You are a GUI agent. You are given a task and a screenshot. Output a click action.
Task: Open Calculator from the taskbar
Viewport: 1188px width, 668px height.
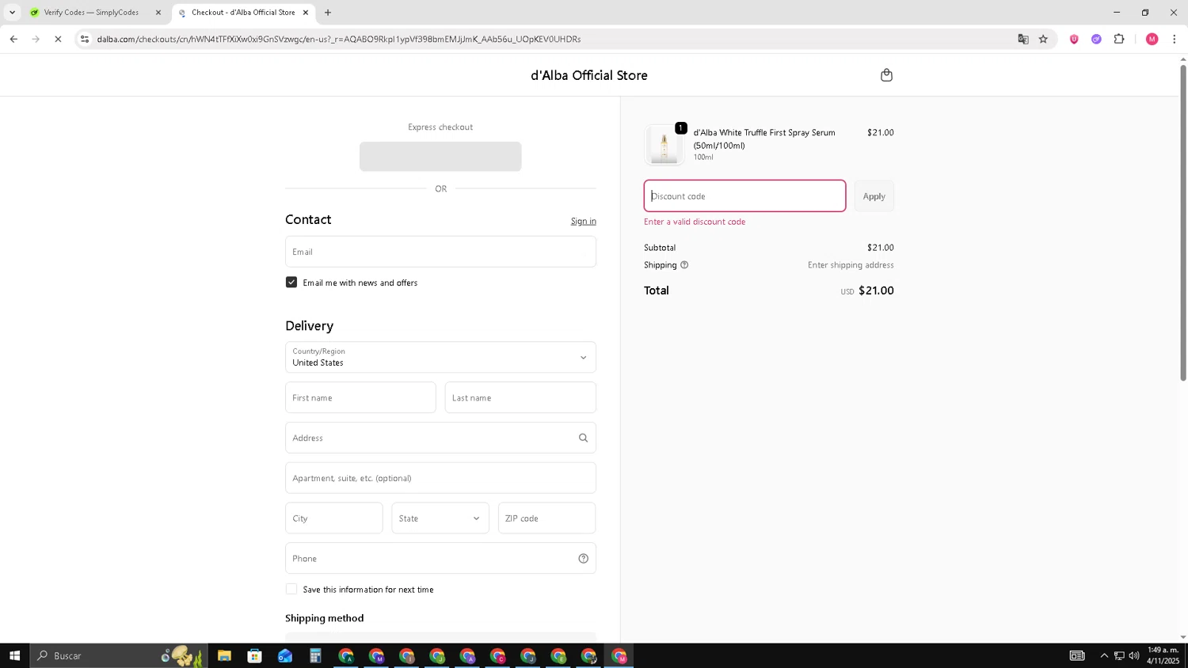[315, 655]
